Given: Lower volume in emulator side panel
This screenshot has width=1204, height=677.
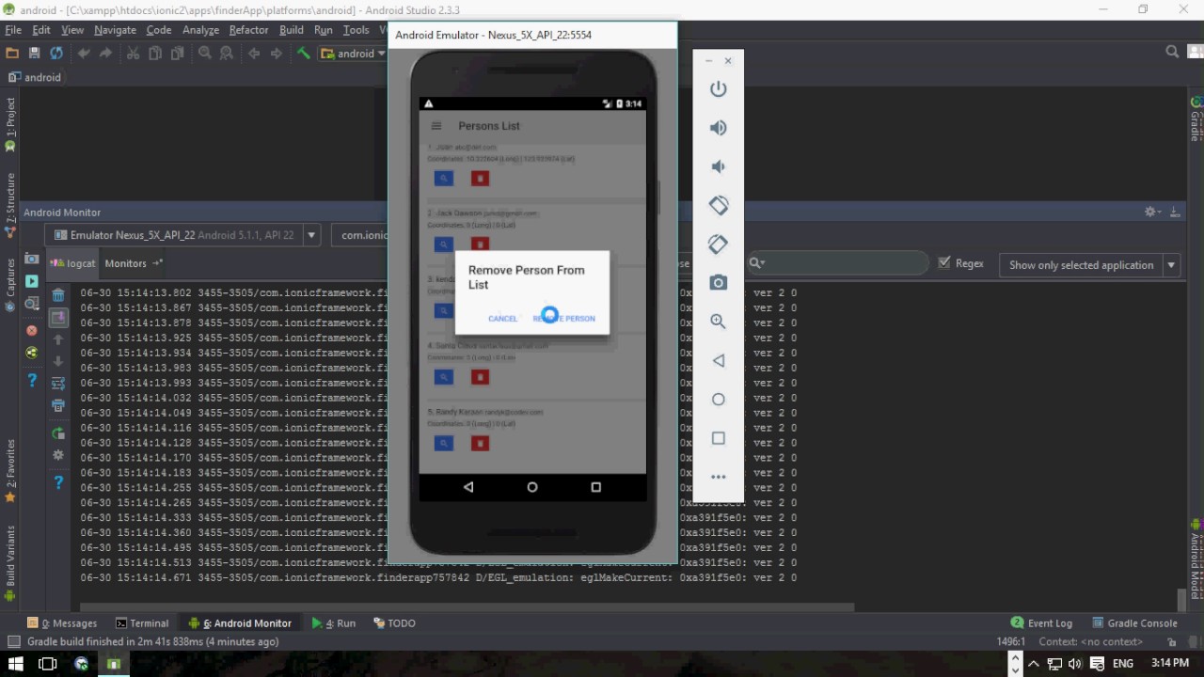Looking at the screenshot, I should tap(718, 166).
